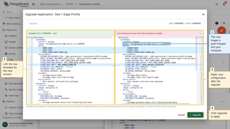This screenshot has height=129, width=230.
Task: Click the Profiles breadcrumb
Action: pos(70,4)
